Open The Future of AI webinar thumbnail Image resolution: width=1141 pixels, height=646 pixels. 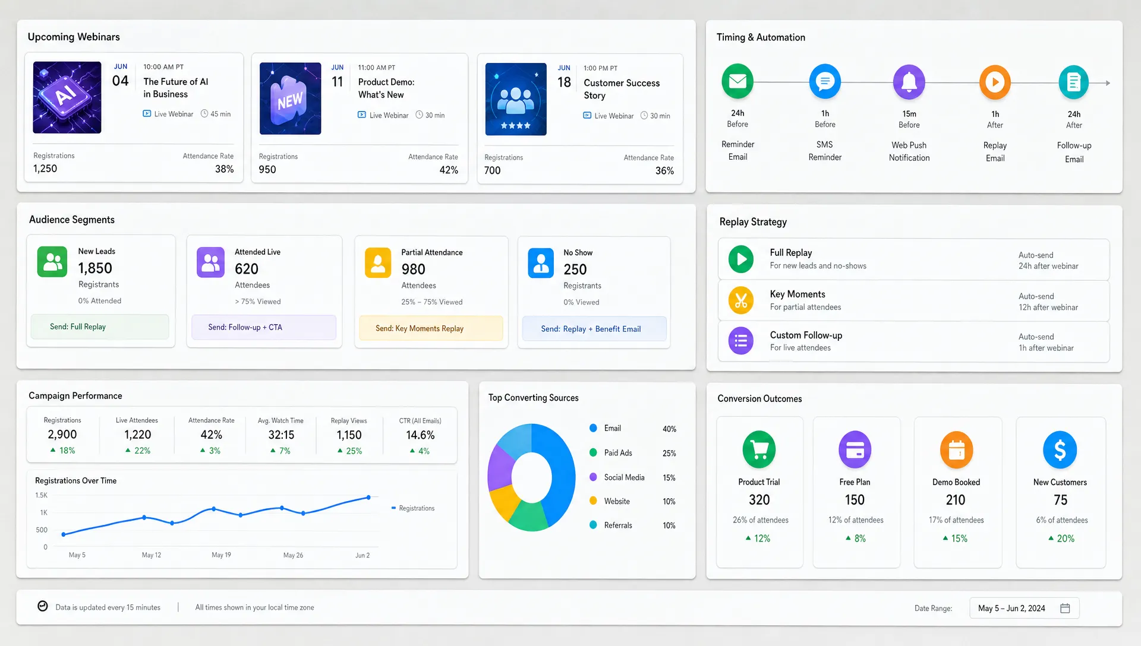[x=67, y=97]
